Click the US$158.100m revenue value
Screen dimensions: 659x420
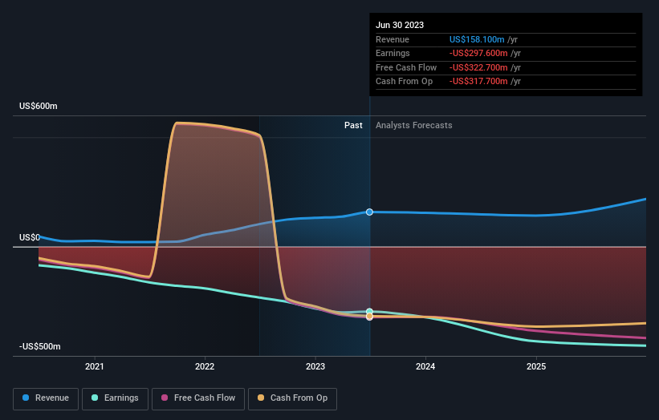tap(477, 39)
